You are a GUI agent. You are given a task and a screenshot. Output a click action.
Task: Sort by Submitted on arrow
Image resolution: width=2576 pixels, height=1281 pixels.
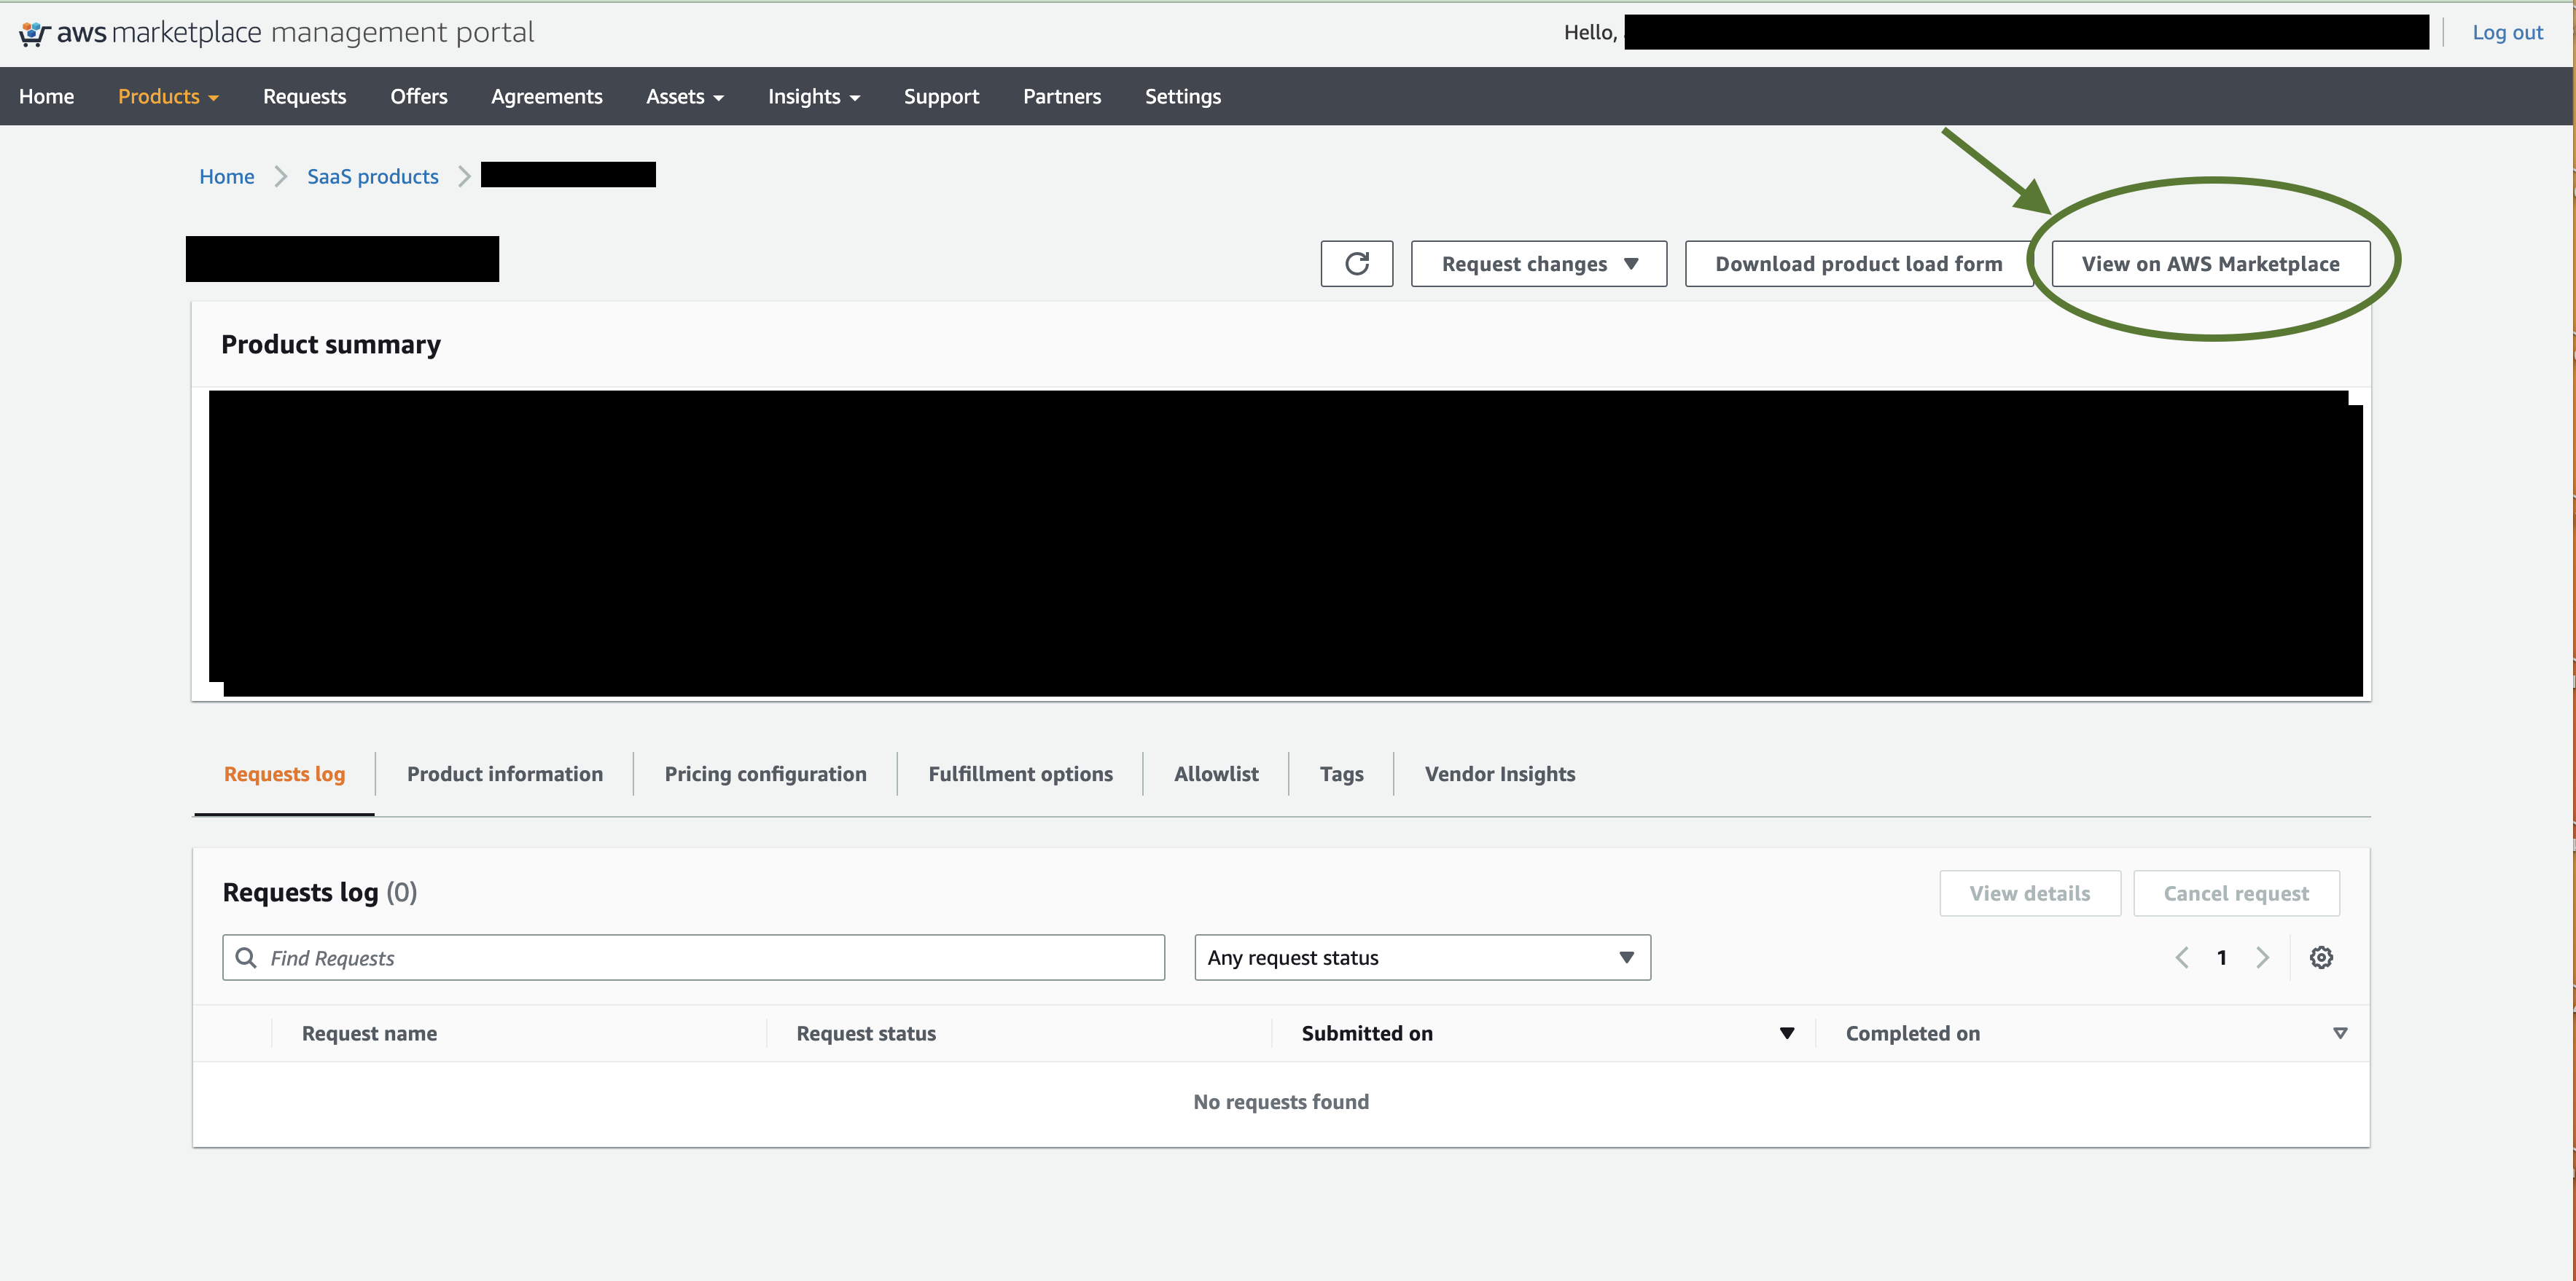point(1786,1033)
